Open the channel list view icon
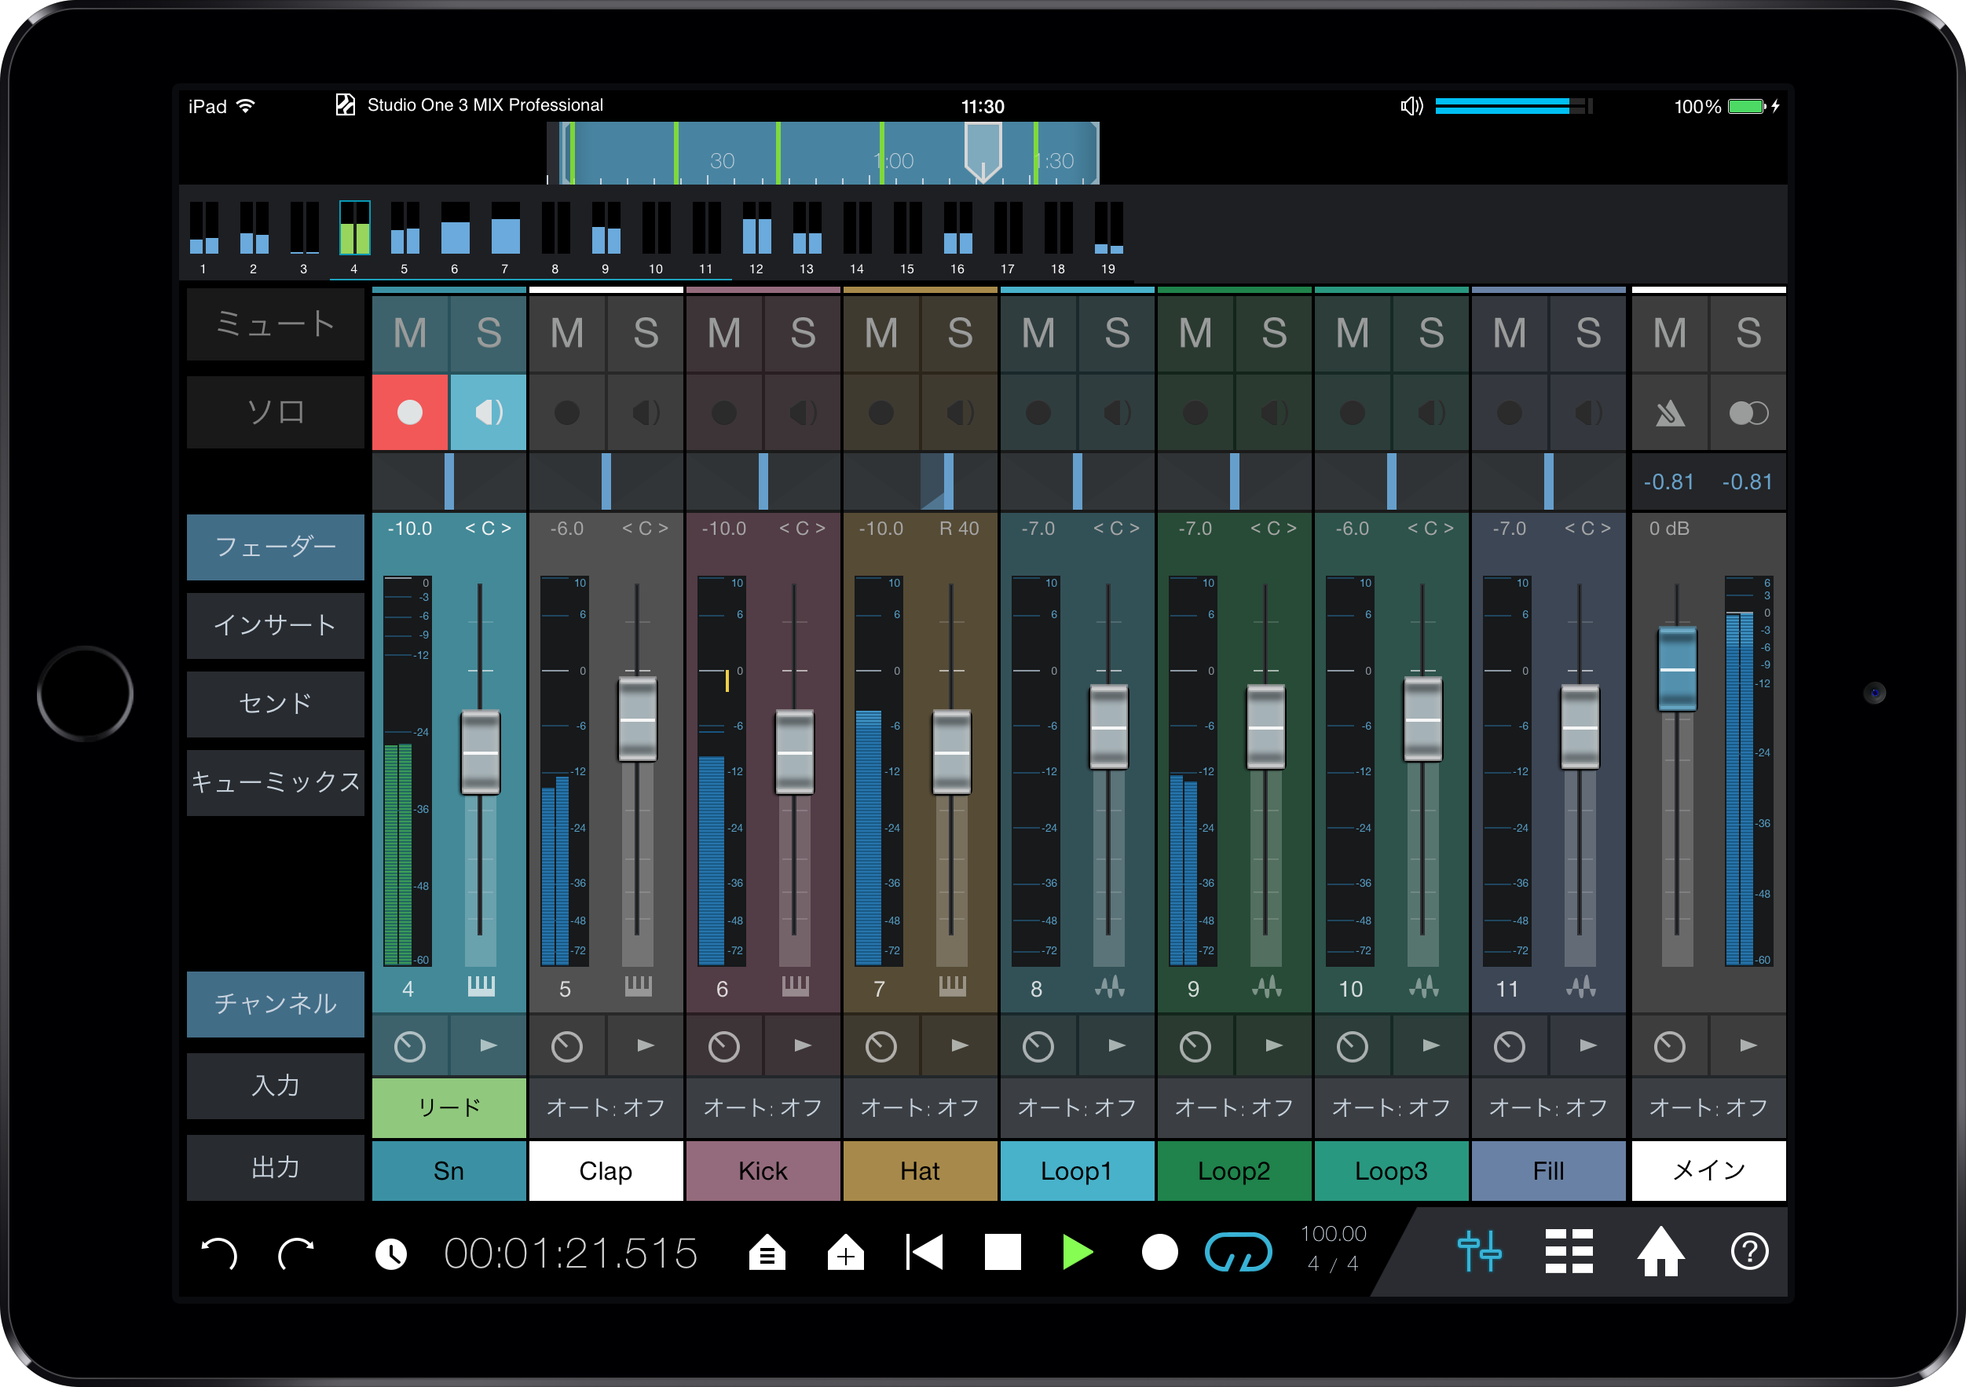The width and height of the screenshot is (1966, 1387). click(x=1569, y=1253)
